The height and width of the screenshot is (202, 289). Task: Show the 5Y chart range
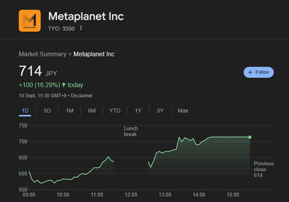[x=160, y=111]
